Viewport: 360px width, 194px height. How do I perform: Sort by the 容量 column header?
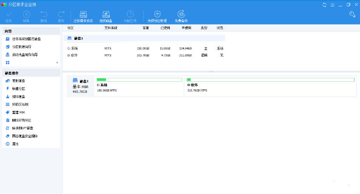click(x=146, y=28)
